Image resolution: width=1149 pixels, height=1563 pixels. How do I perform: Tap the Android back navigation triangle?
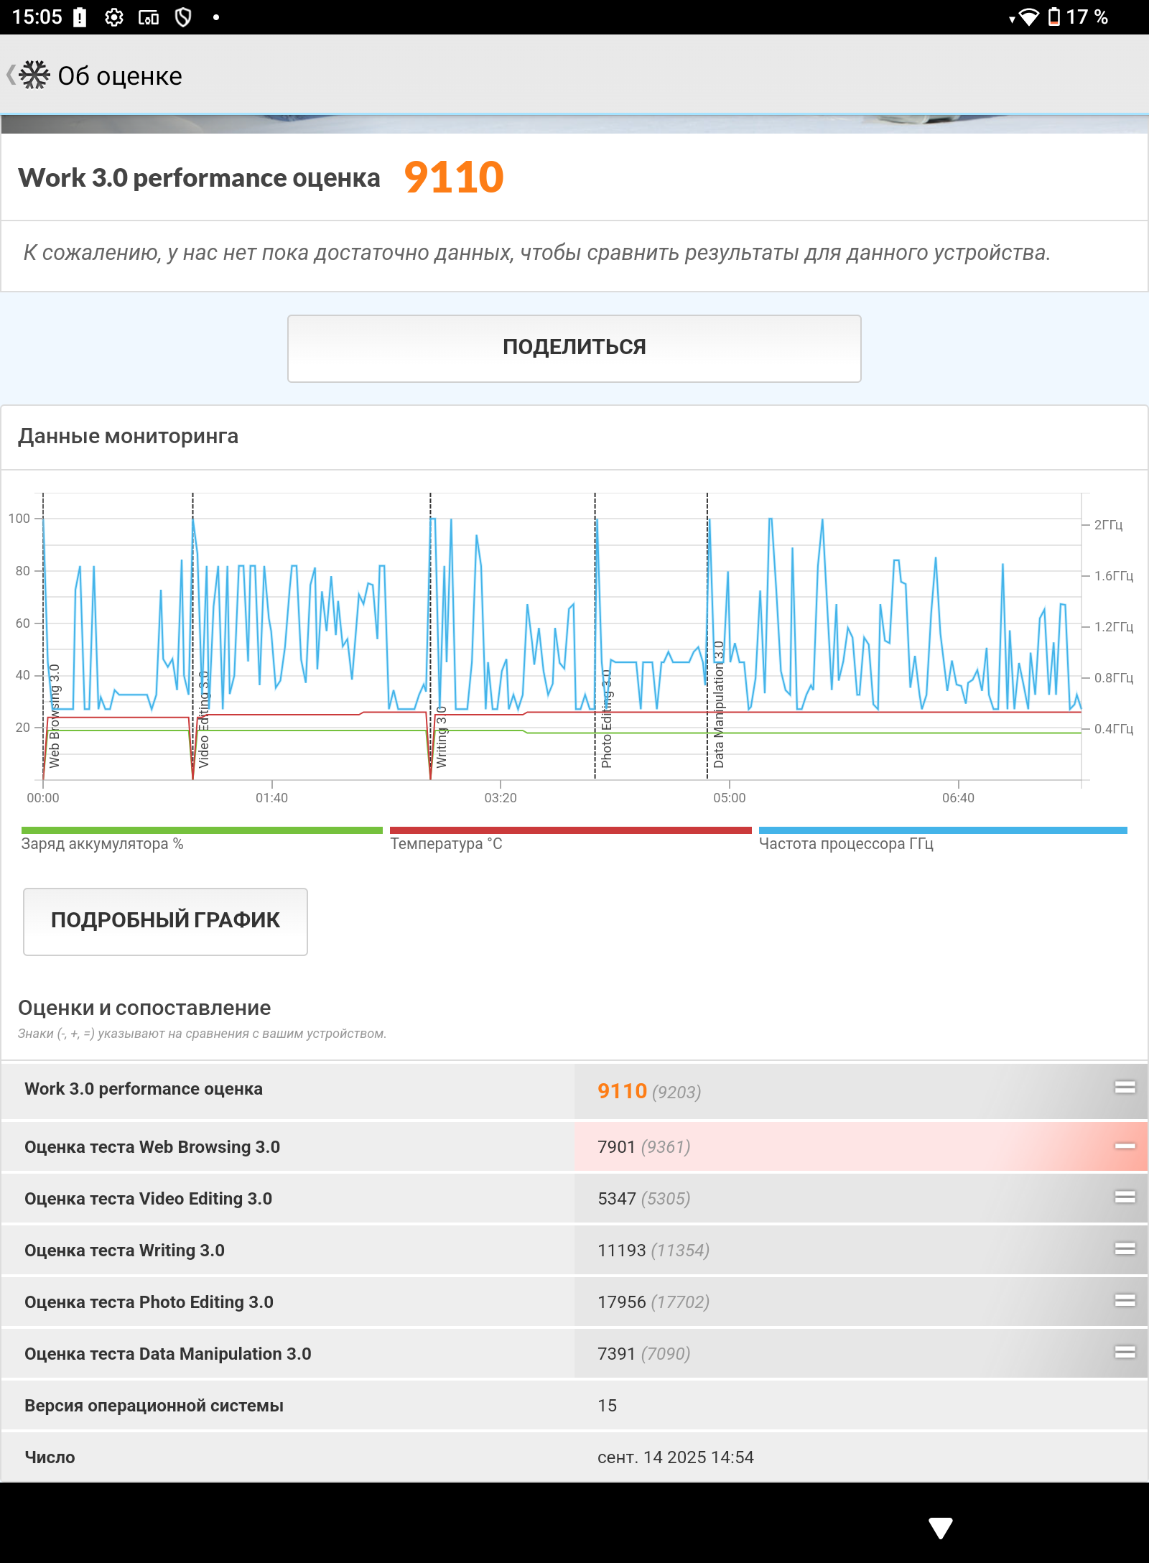(940, 1528)
